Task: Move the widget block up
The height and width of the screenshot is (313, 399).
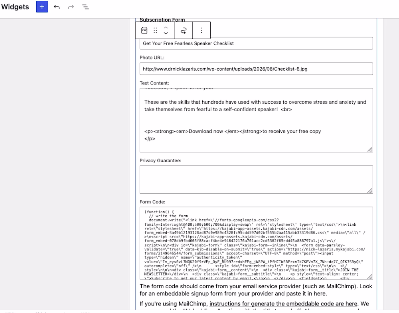Action: (166, 28)
